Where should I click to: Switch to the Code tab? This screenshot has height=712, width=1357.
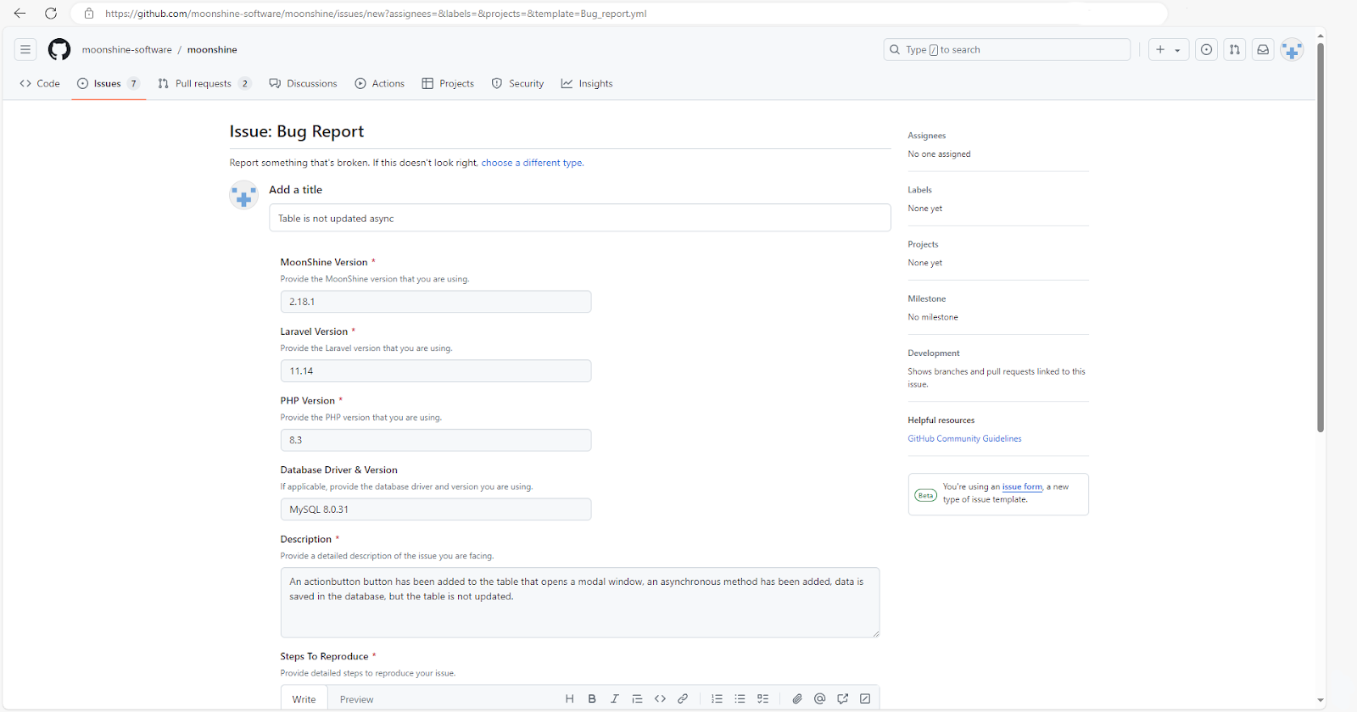coord(40,83)
